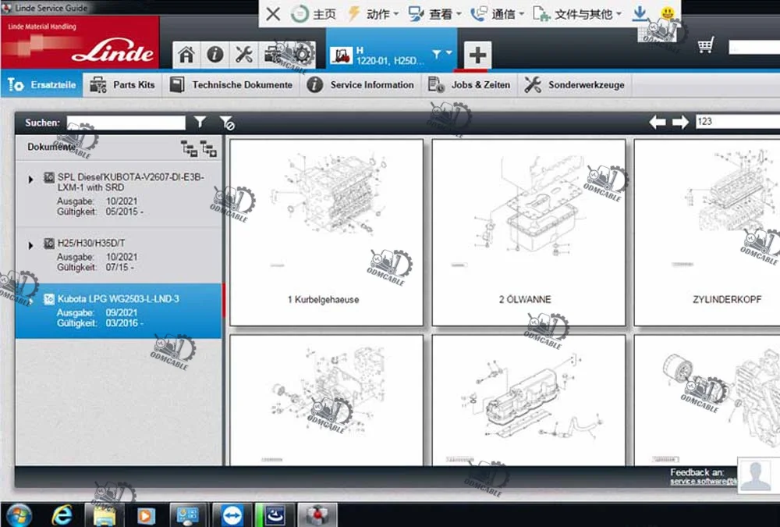Open the 2 ÖLWANNE thumbnail
780x527 pixels.
(528, 233)
